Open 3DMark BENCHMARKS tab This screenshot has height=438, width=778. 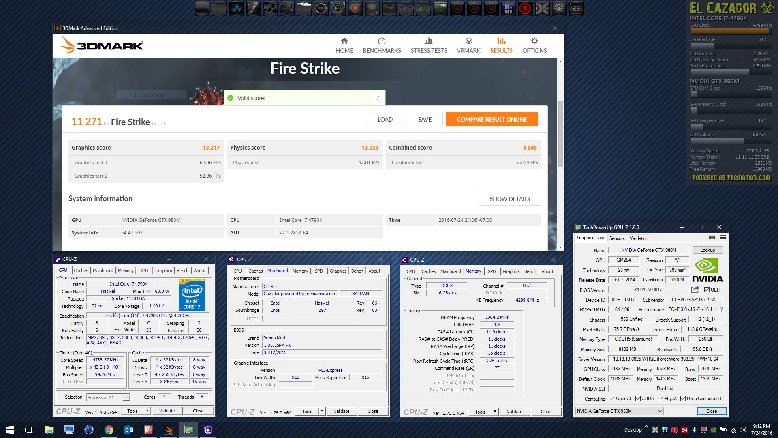click(x=382, y=45)
